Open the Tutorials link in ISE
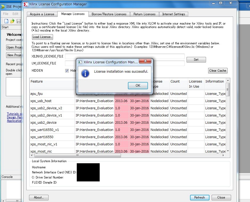The width and height of the screenshot is (250, 202). [x=14, y=114]
